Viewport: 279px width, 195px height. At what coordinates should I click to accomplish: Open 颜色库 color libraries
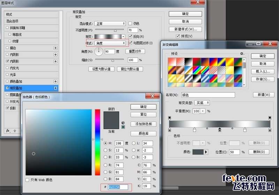(x=143, y=133)
